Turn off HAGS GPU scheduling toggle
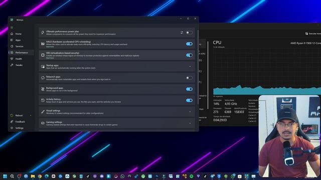Screen dimensions: 321x180 coord(189,44)
